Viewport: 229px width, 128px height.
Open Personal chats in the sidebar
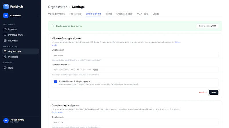coord(21,35)
